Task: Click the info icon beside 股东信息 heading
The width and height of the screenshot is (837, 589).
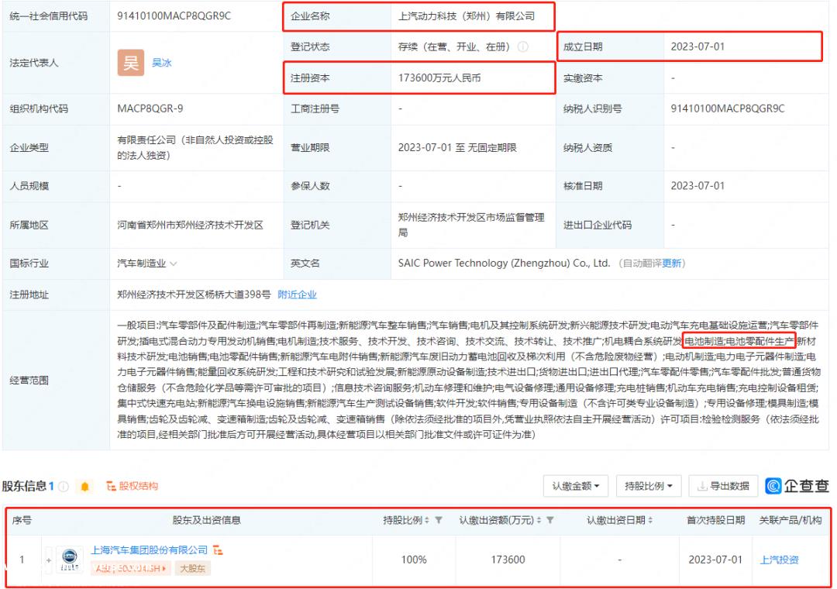Action: [x=64, y=486]
